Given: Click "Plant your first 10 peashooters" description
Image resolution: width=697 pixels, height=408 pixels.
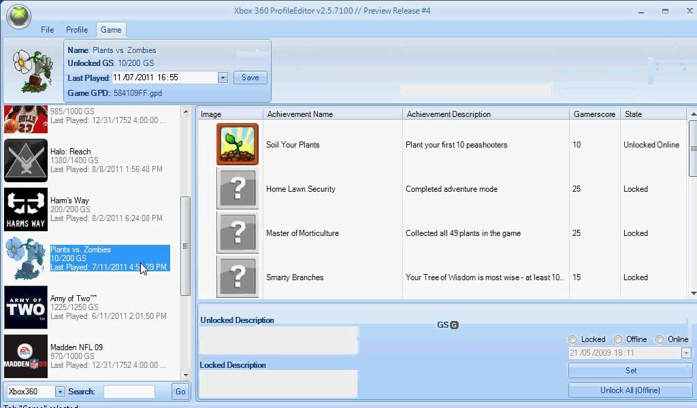Looking at the screenshot, I should [457, 145].
